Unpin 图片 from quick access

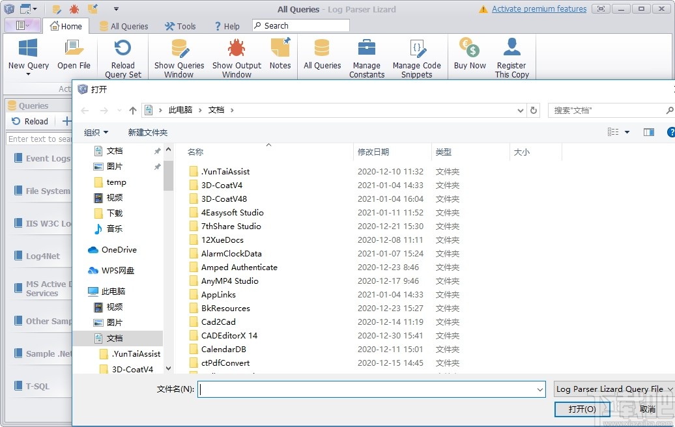tap(156, 166)
